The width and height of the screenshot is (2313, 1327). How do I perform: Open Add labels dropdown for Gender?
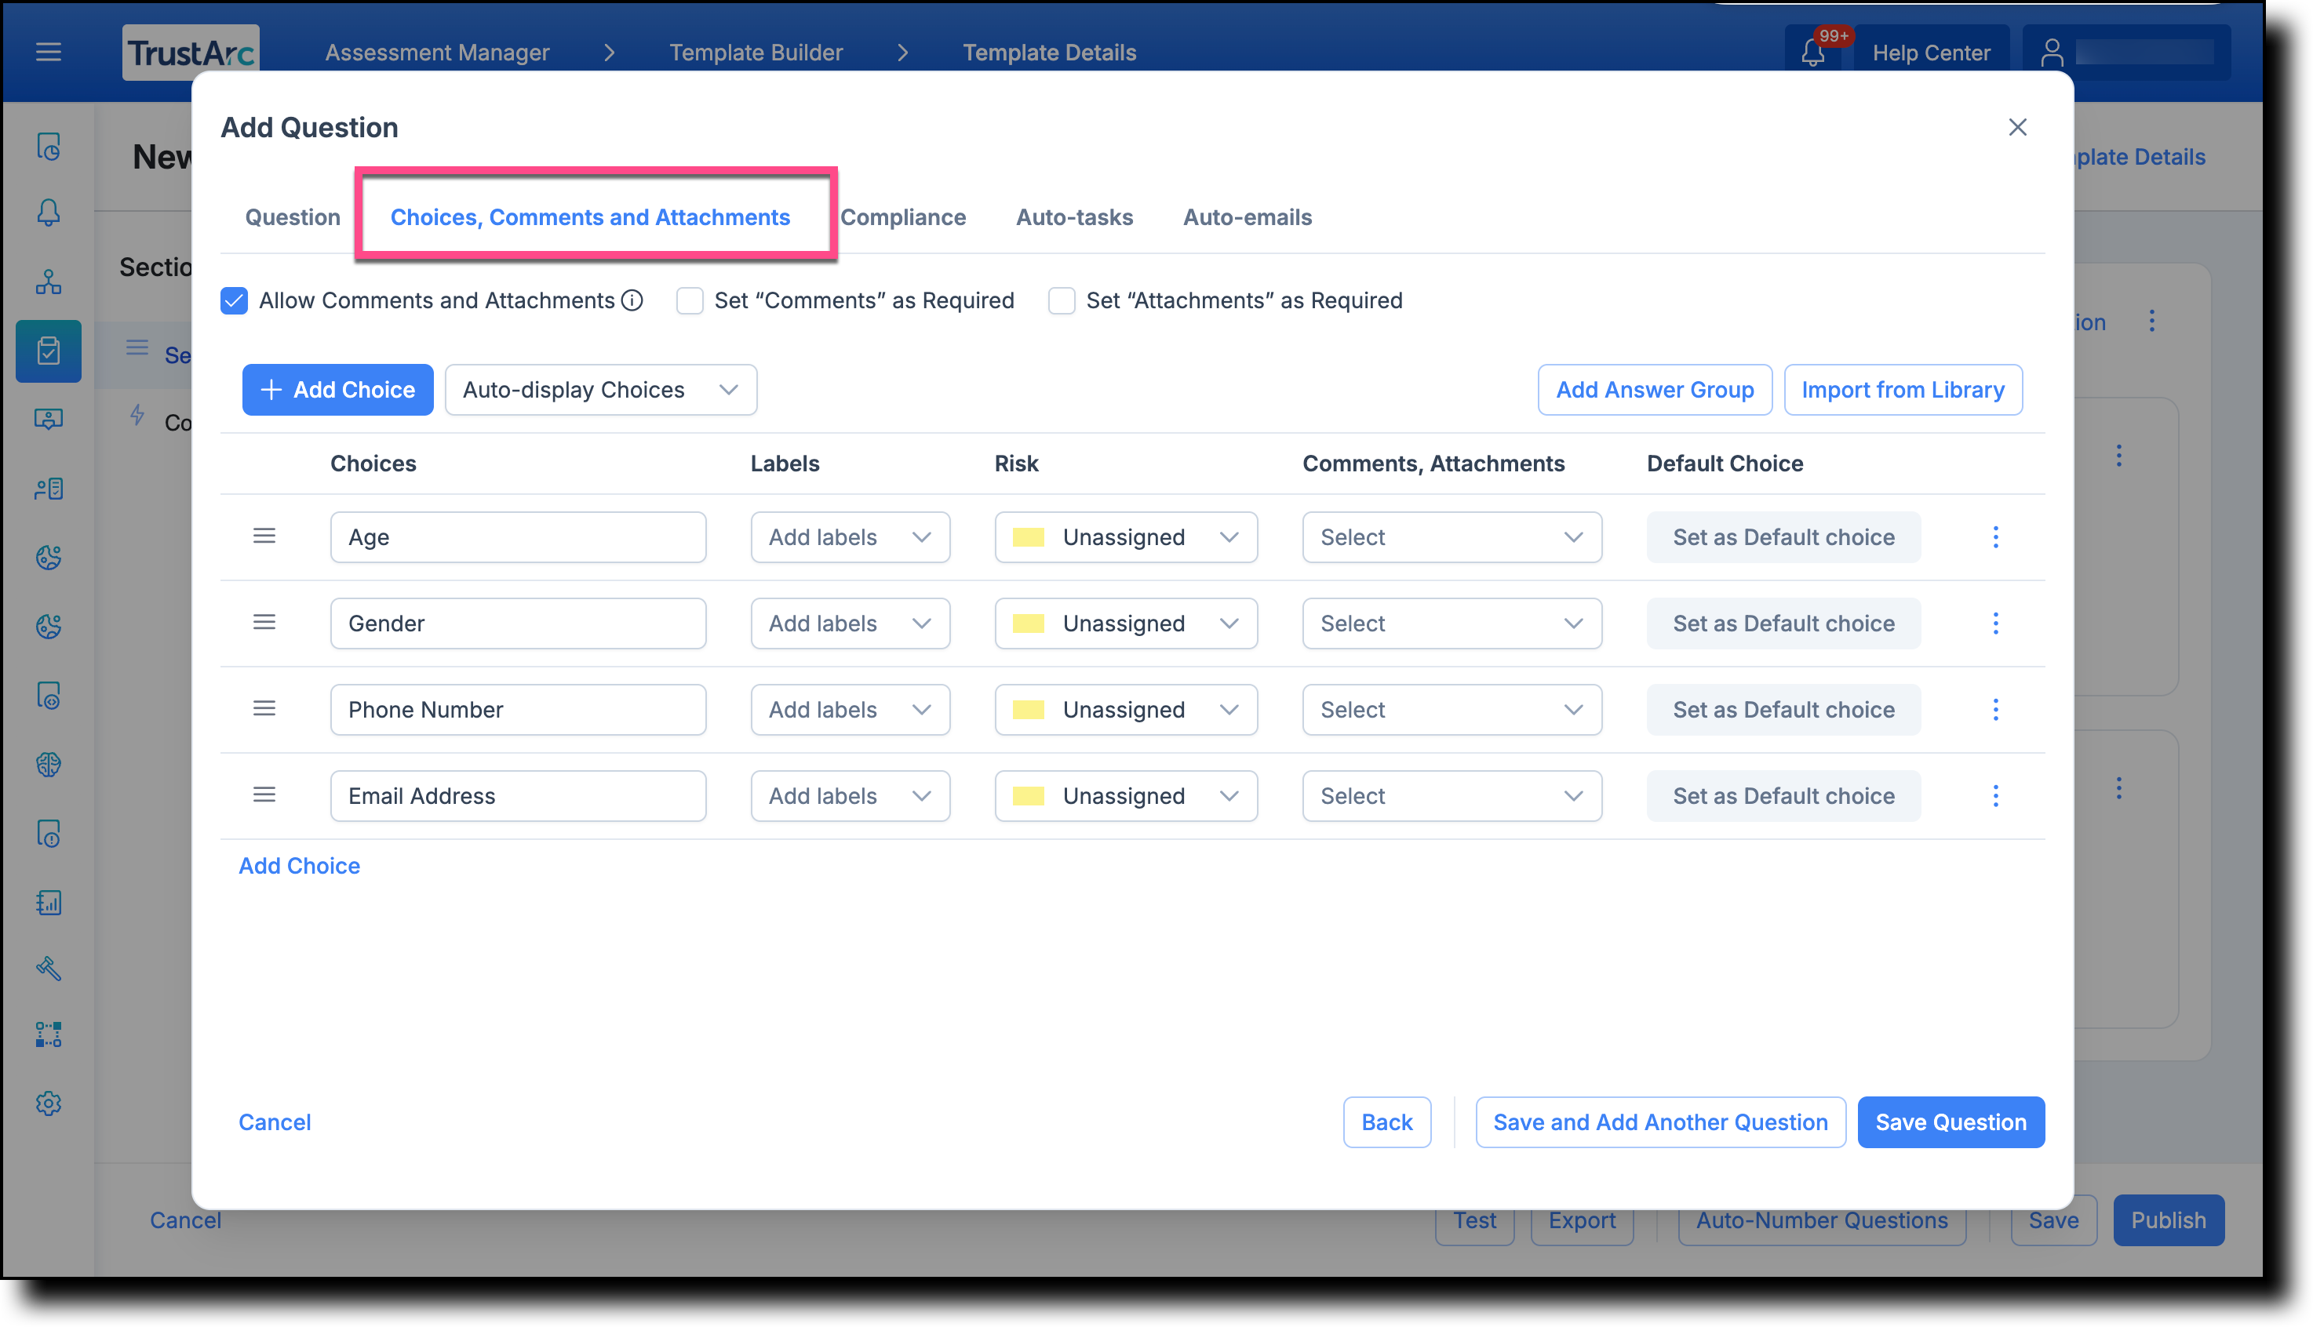coord(850,624)
